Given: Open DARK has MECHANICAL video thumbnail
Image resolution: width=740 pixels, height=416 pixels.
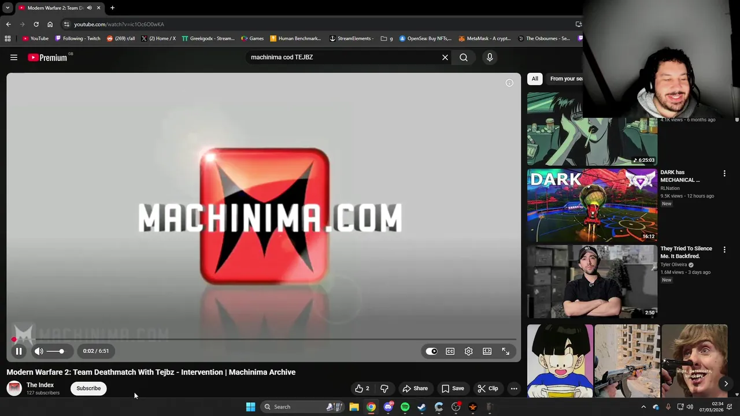Looking at the screenshot, I should 592,205.
